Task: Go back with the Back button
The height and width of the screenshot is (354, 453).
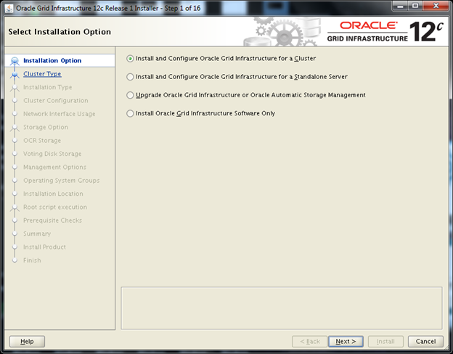Action: tap(309, 341)
